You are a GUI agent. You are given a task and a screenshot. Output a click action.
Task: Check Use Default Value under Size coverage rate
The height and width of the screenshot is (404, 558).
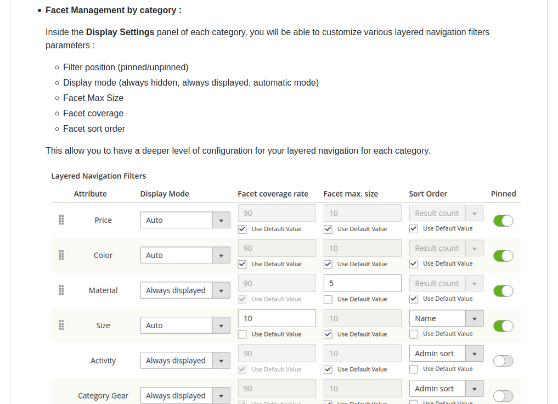[242, 334]
